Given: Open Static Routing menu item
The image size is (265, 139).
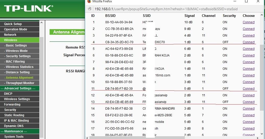Looking at the screenshot, I should [x=20, y=115].
